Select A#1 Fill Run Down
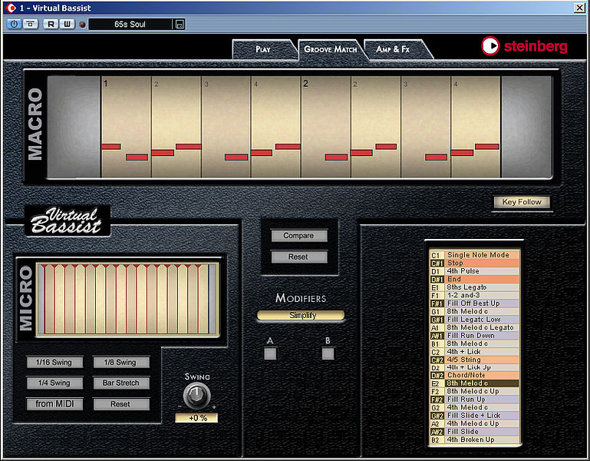590x461 pixels. (474, 336)
